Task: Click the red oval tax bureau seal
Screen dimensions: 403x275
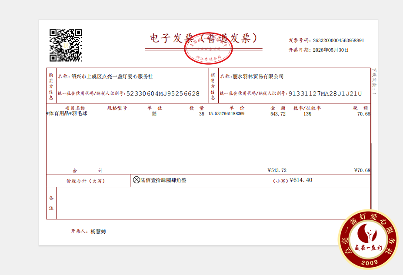Action: click(x=208, y=49)
